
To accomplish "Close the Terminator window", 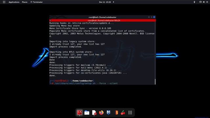I will coord(154,17).
